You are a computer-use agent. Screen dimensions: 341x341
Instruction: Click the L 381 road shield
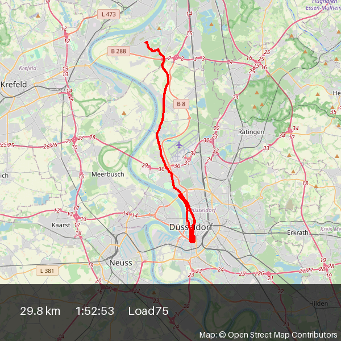47,271
